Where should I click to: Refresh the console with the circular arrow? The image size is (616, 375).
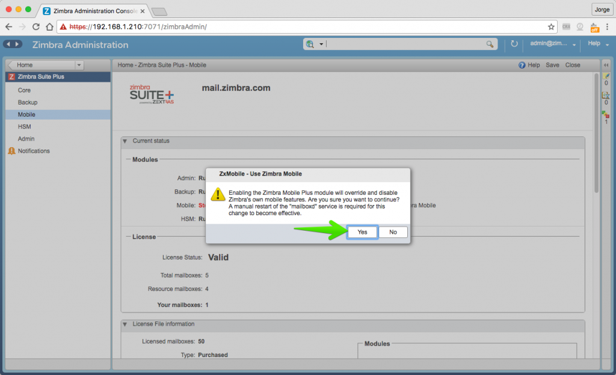tap(514, 43)
